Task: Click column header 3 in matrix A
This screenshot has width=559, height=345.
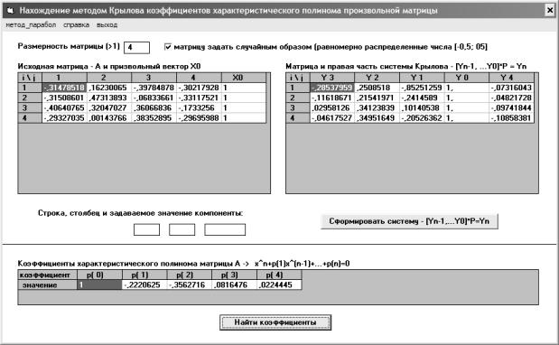Action: coord(154,78)
